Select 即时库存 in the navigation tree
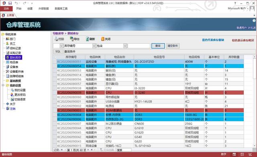This screenshot has width=257, height=157. click(x=14, y=57)
